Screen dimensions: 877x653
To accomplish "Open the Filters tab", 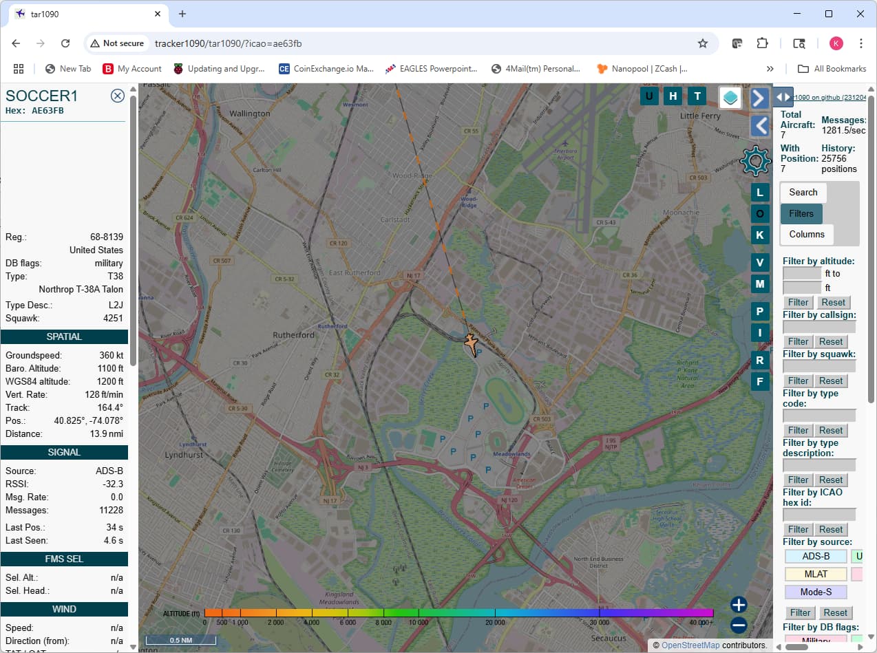I will tap(801, 214).
